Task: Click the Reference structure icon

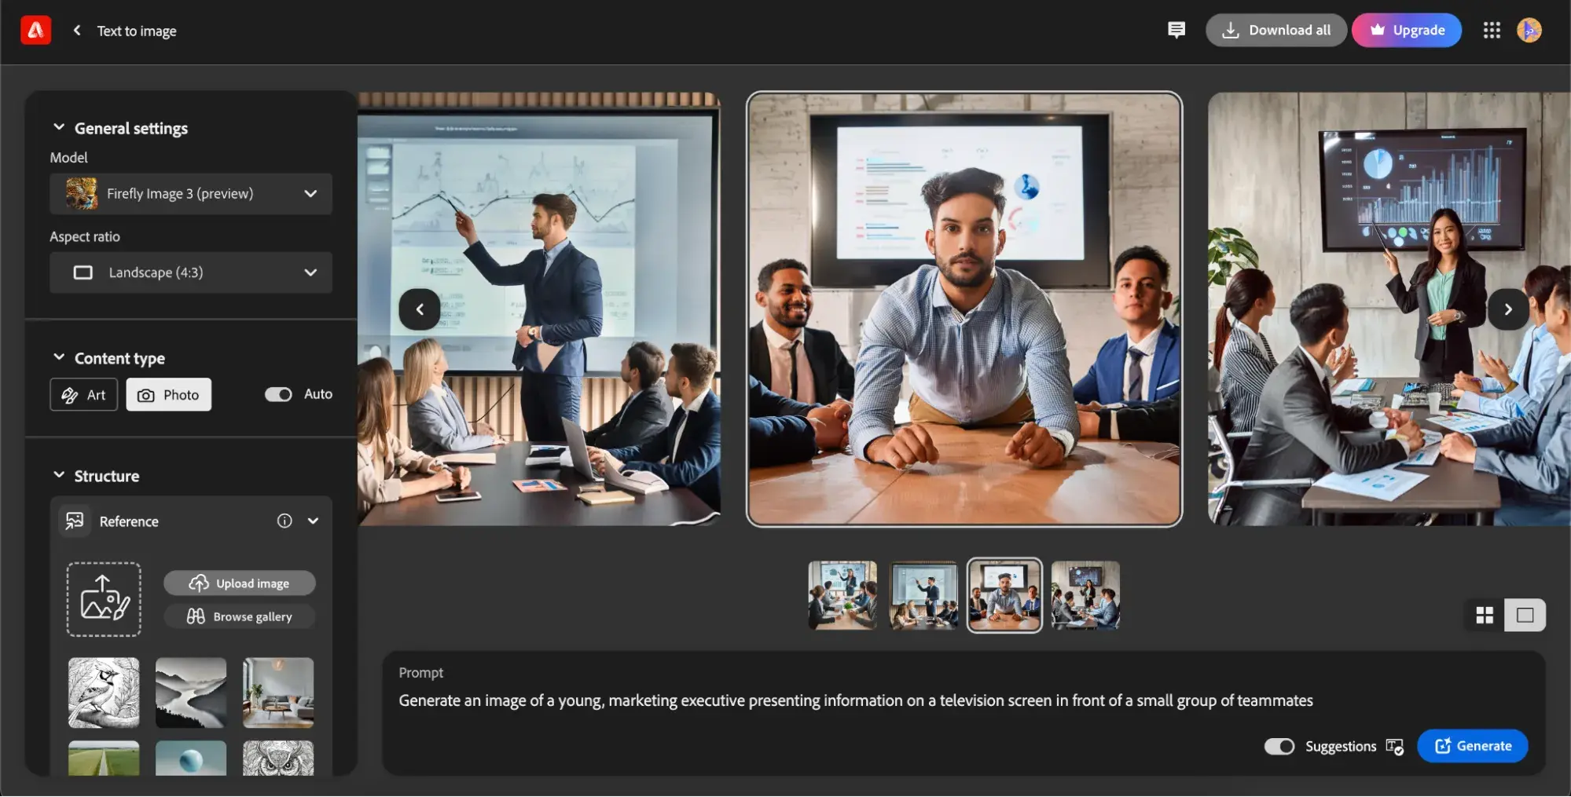Action: 75,521
